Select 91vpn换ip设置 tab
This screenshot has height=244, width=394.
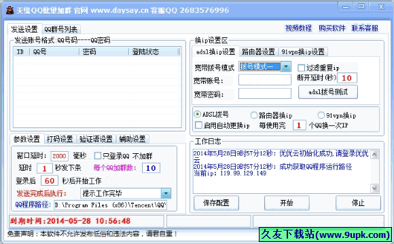click(303, 52)
